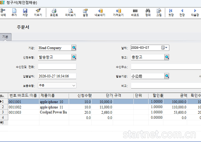Click the 제품이름 column header
The image size is (201, 142).
pyautogui.click(x=54, y=96)
